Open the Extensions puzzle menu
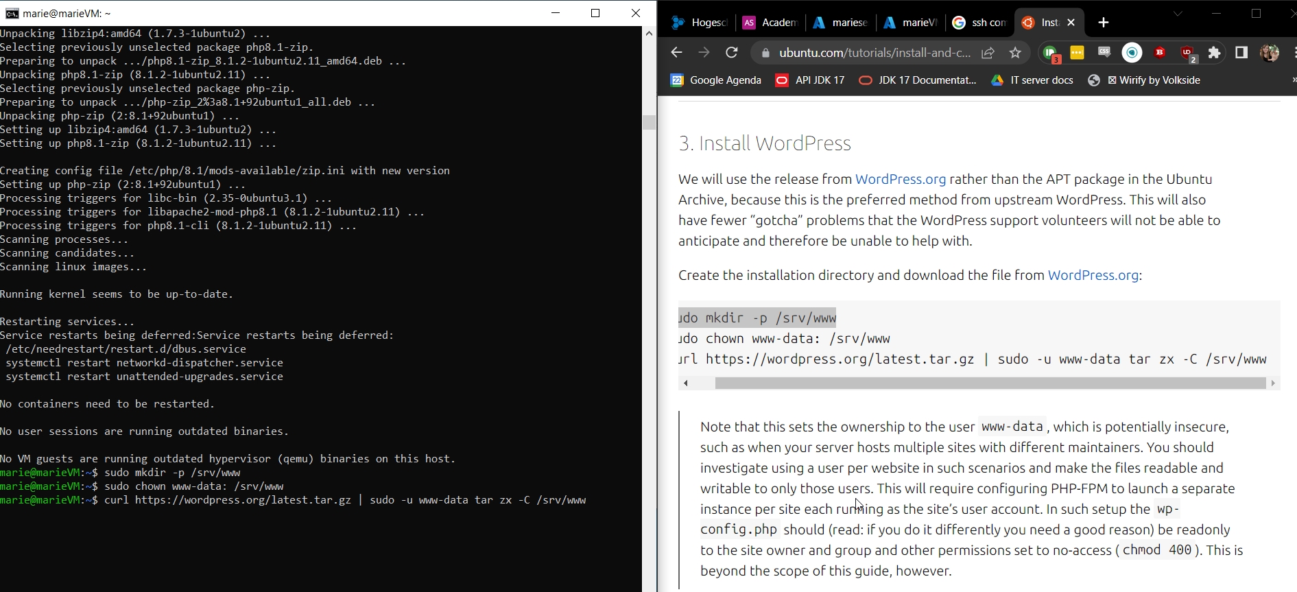1297x592 pixels. click(x=1215, y=53)
